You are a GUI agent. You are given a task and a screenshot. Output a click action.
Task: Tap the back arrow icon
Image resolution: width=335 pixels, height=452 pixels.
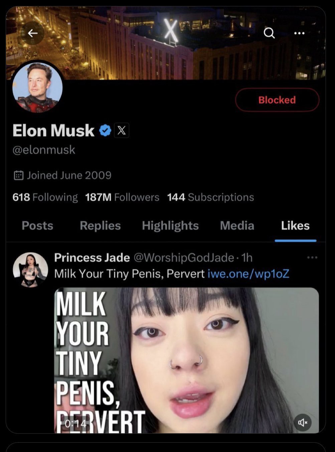[32, 33]
